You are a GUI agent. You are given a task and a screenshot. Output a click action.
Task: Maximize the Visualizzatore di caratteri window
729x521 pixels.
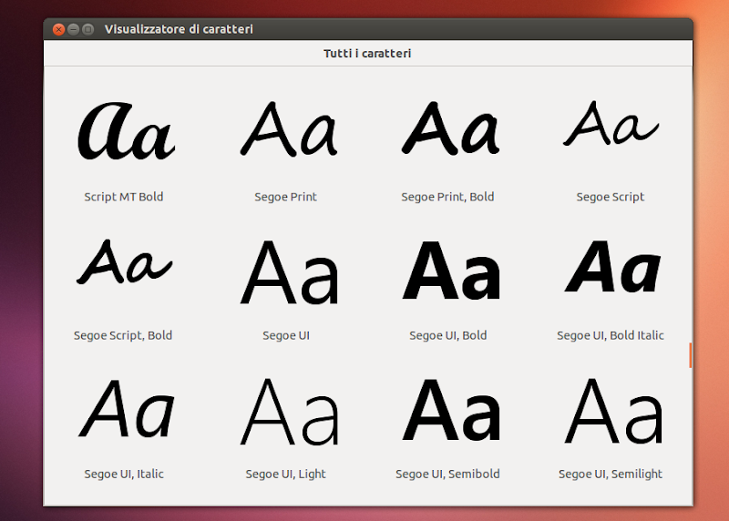tap(87, 29)
